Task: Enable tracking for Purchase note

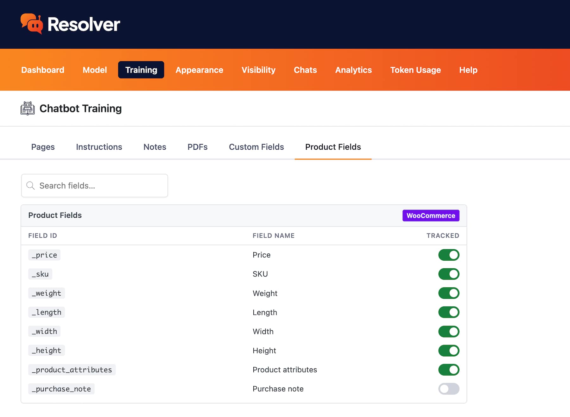Action: 449,389
